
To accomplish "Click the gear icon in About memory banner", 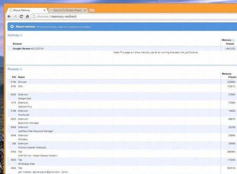I will point(12,27).
